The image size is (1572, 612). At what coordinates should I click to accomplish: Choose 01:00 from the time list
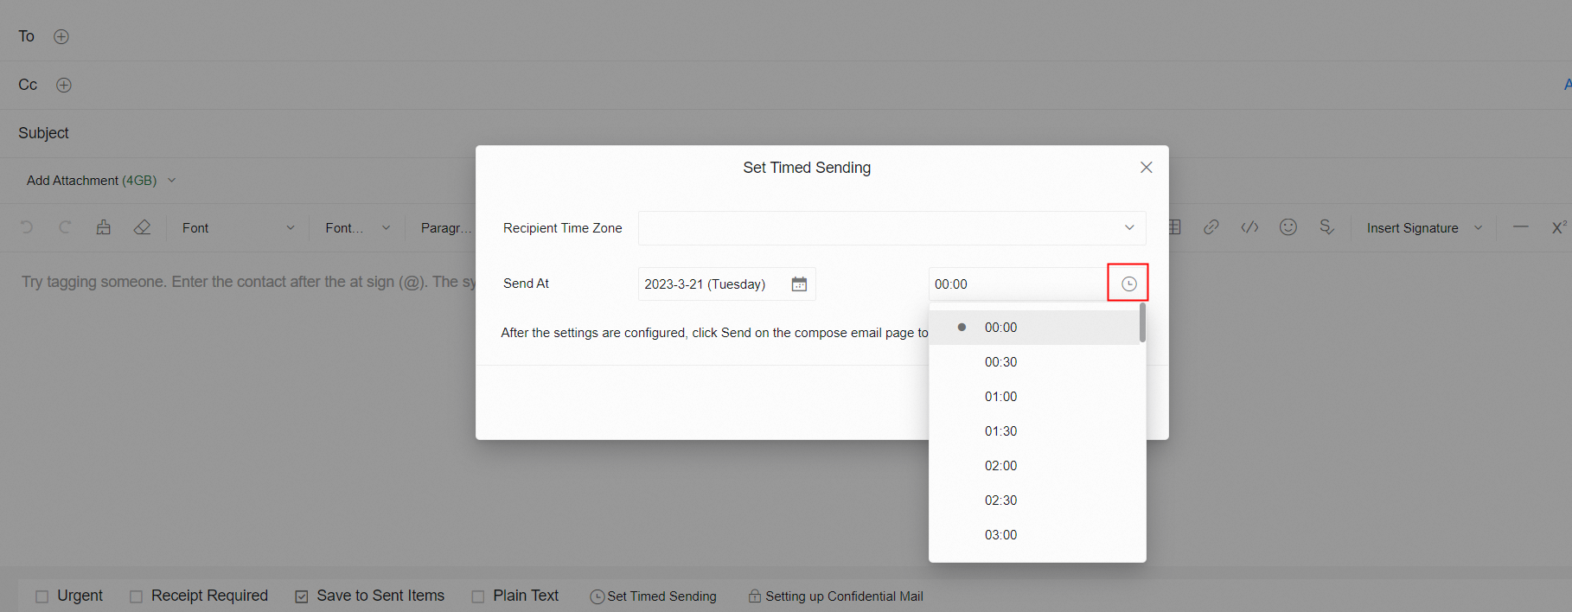(1037, 397)
